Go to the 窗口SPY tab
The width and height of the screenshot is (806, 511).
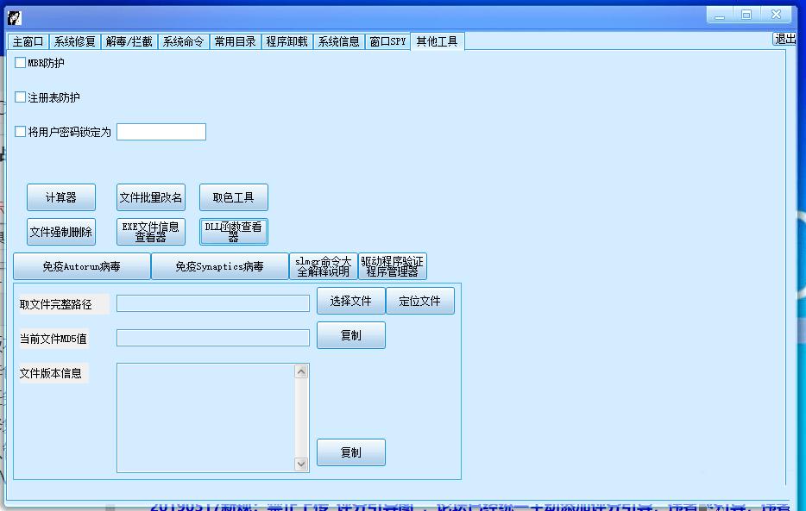[x=387, y=41]
